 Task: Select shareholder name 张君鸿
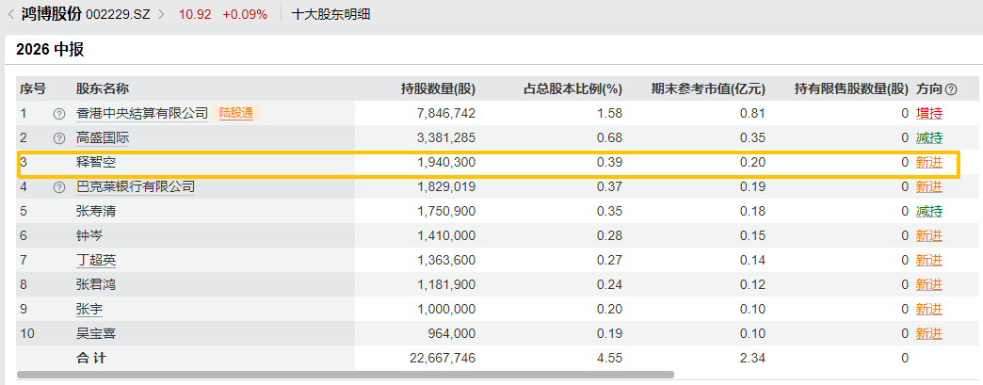pyautogui.click(x=96, y=284)
